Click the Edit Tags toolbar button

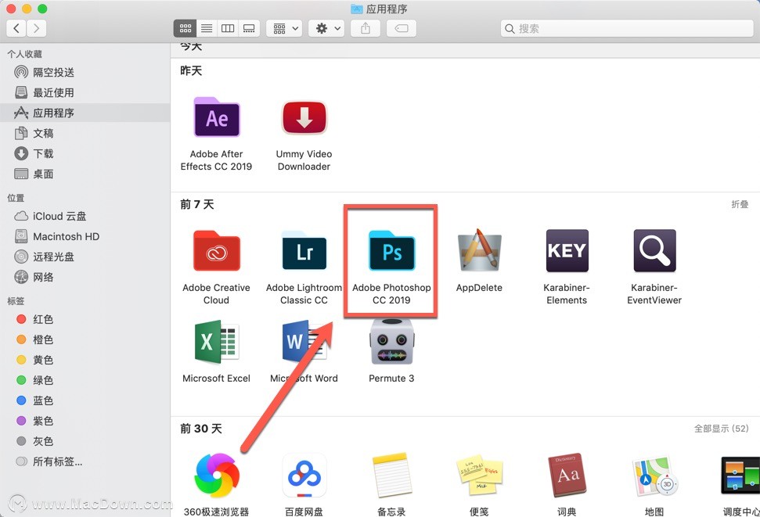click(402, 28)
